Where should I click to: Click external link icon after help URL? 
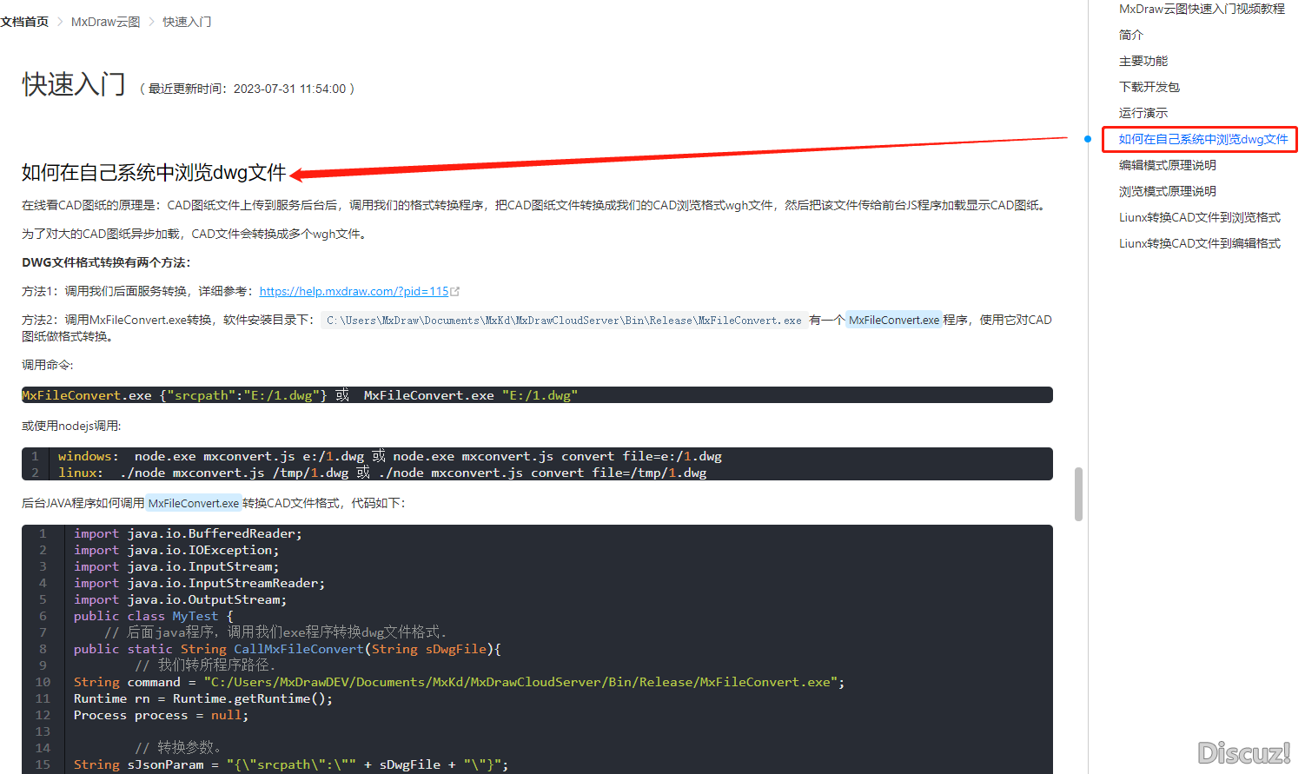(455, 292)
